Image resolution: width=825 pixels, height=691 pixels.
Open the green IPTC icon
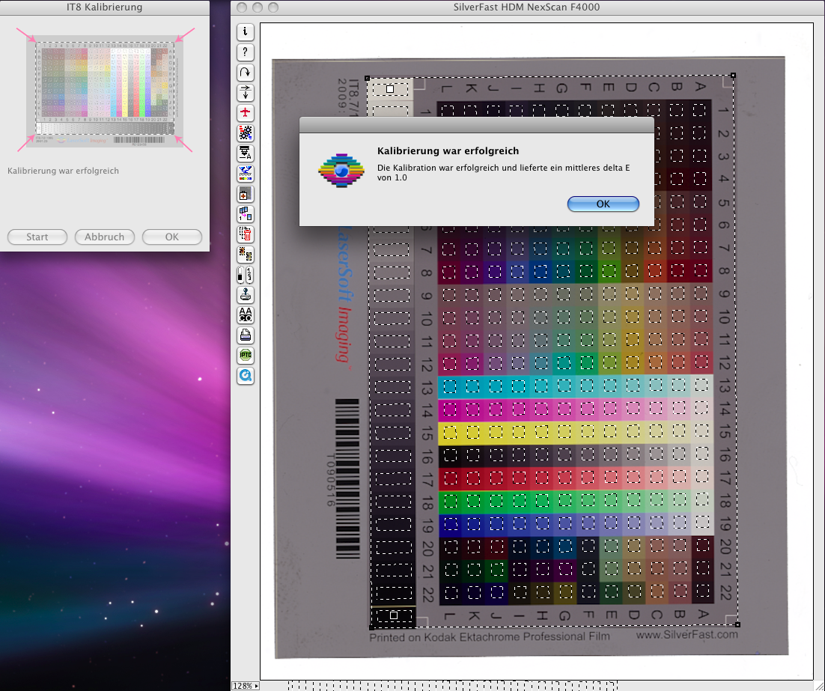pyautogui.click(x=246, y=356)
